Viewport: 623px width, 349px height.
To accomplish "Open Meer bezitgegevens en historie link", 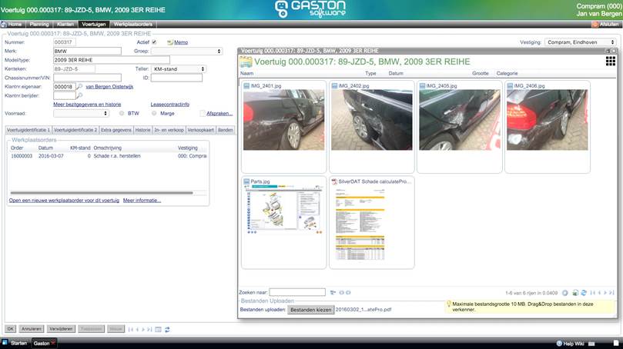I will (87, 105).
